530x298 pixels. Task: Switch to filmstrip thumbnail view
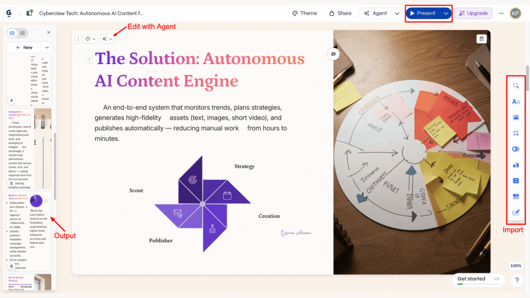click(x=12, y=33)
